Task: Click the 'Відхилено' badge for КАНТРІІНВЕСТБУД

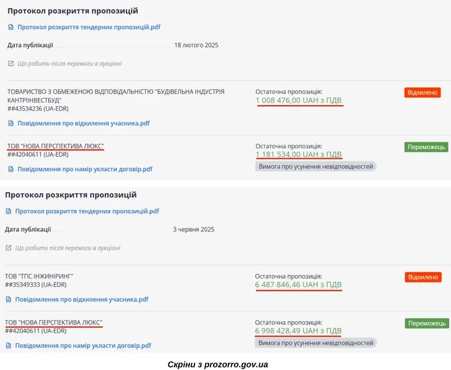Action: (422, 93)
